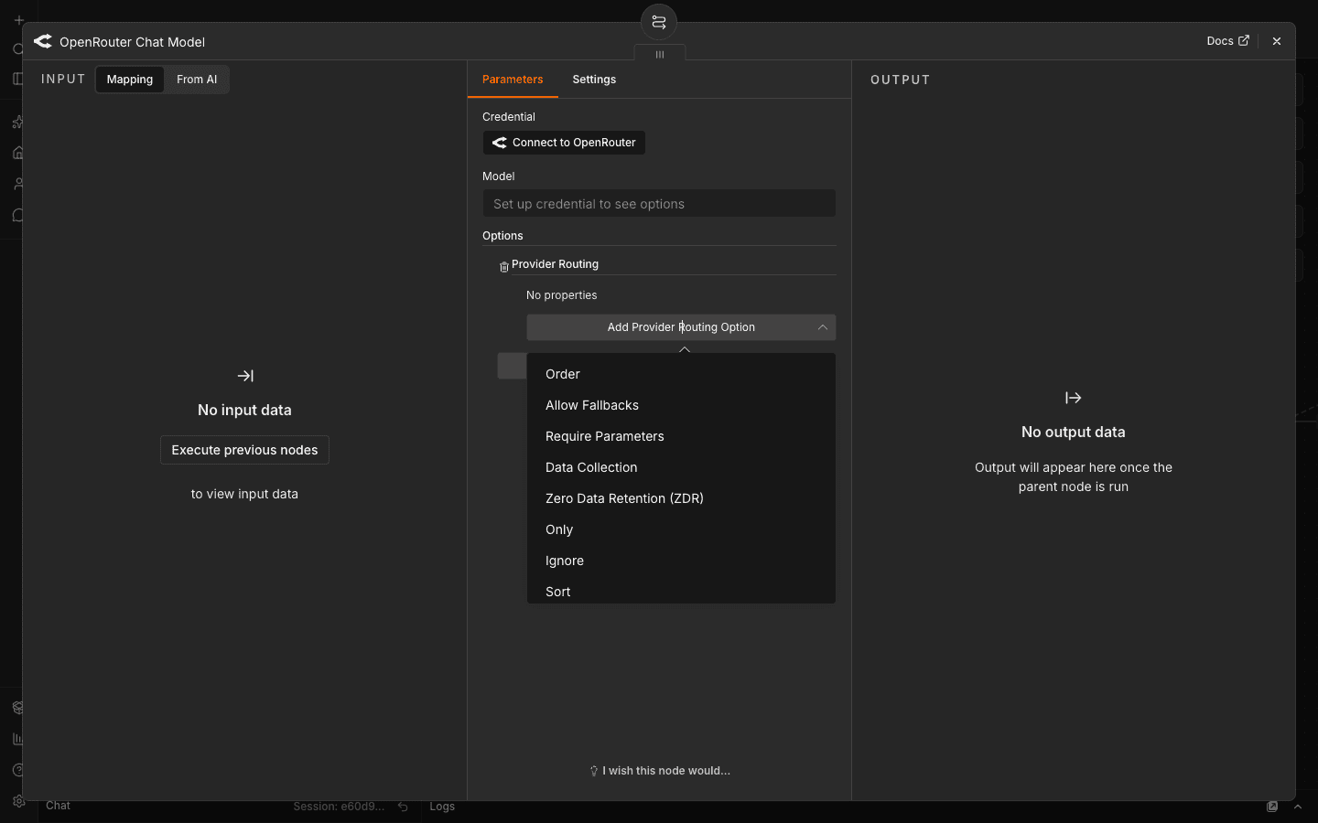Pick Require Parameters from the list
Screen dimensions: 1318x823
click(x=681, y=436)
